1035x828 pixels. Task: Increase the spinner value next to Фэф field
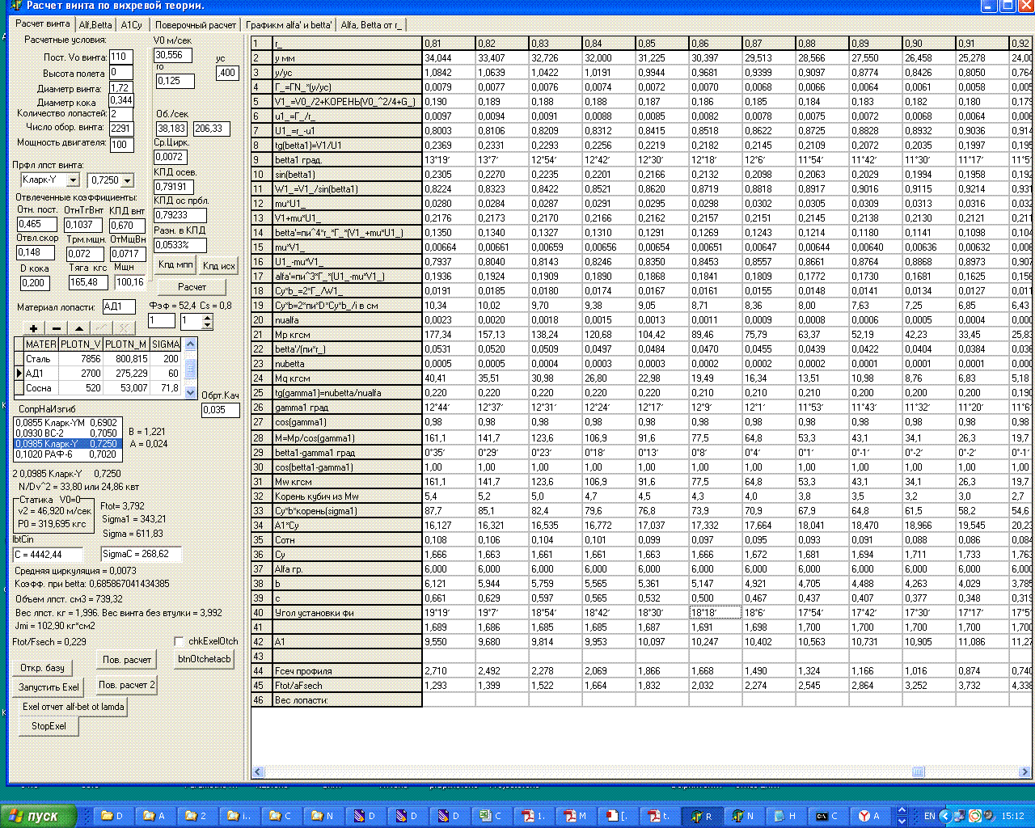(208, 318)
